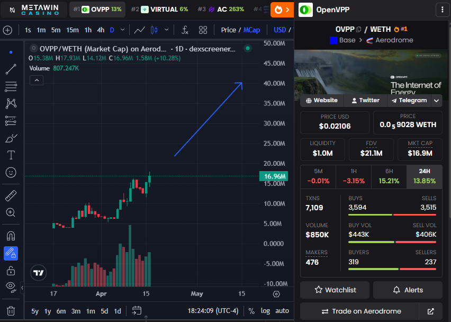Visit the OpenVPP Website link
Viewport: 451px width, 322px height.
(x=322, y=101)
